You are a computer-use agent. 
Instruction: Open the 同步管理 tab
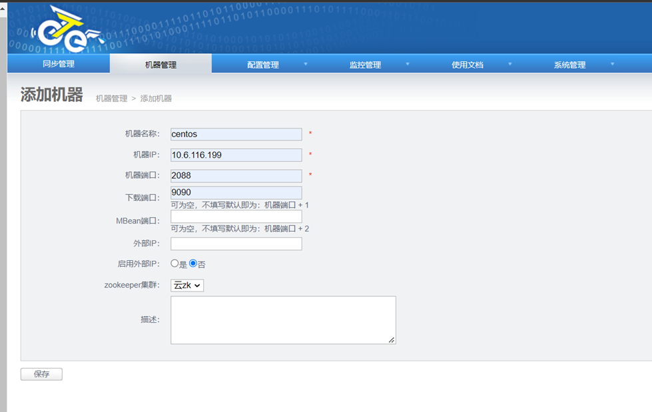pos(59,65)
